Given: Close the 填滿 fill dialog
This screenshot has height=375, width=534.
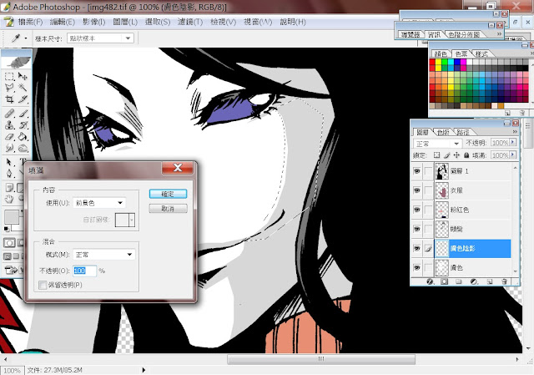Looking at the screenshot, I should pos(178,167).
